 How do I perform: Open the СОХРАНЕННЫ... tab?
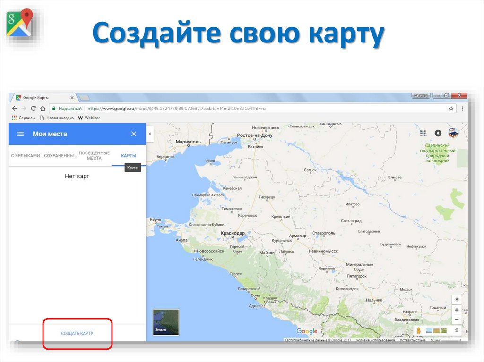click(60, 156)
